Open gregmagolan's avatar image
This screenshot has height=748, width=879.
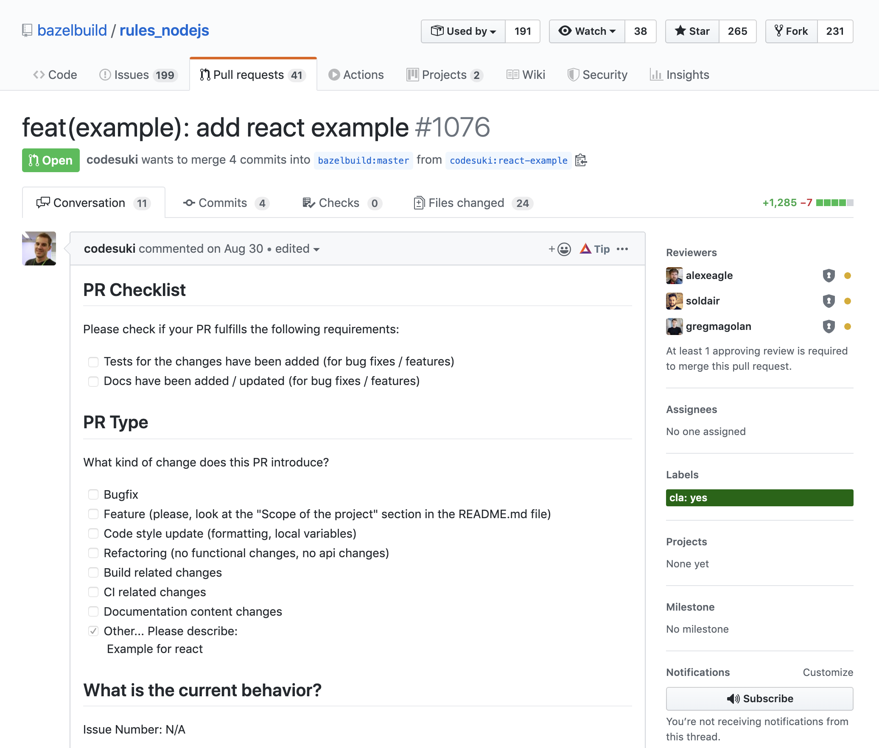(x=675, y=327)
